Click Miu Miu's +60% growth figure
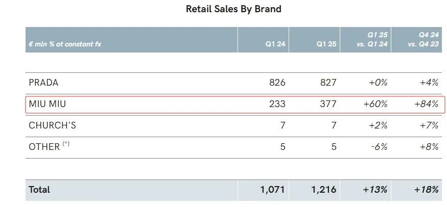 point(375,104)
